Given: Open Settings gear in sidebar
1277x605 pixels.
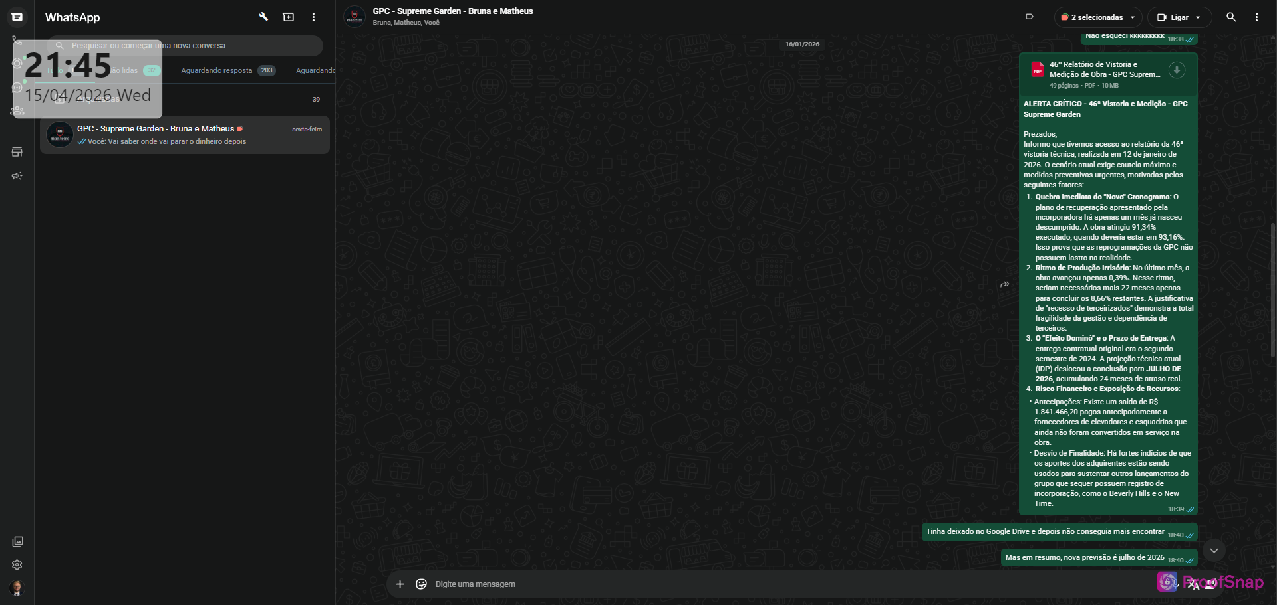Looking at the screenshot, I should tap(17, 565).
